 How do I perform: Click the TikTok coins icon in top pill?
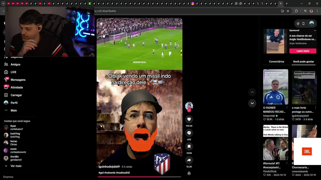[x=298, y=23]
